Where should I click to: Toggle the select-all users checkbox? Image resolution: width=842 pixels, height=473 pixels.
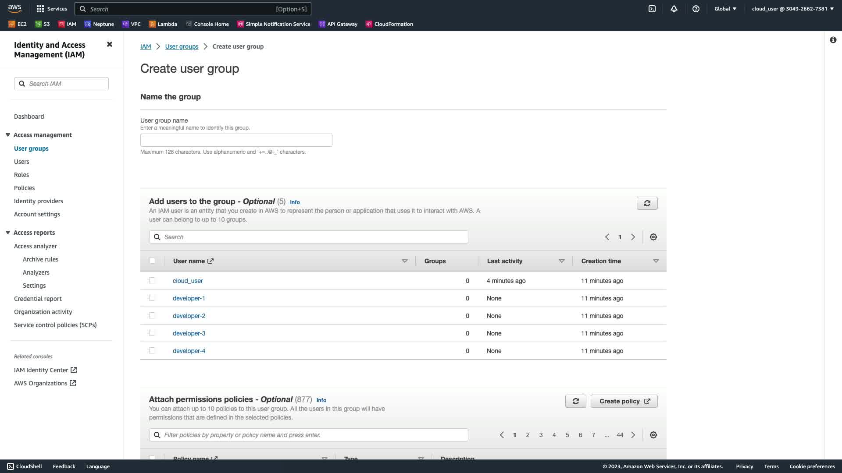point(152,261)
